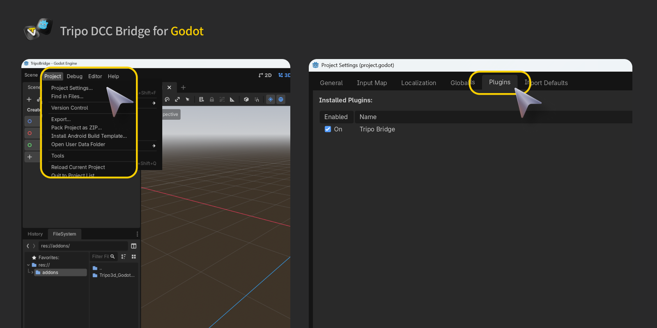Select the scale mode tool icon
The width and height of the screenshot is (657, 328).
[177, 100]
